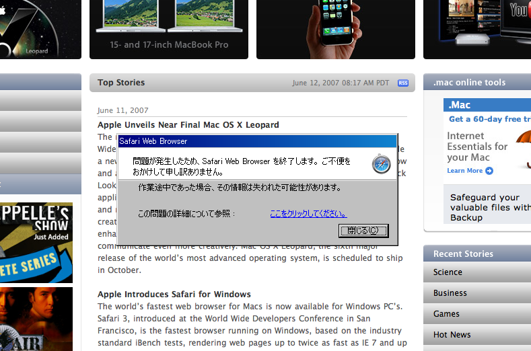The width and height of the screenshot is (531, 351).
Task: Click the June 11, 2007 date text
Action: coord(123,110)
